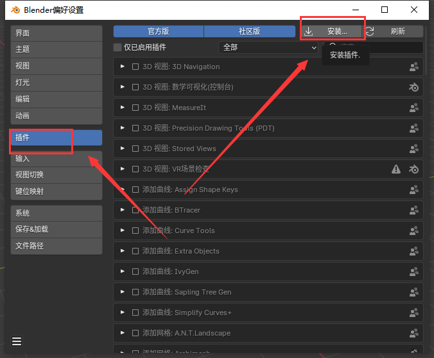Screen dimensions: 434x358
Task: Open the 全部 category dropdown
Action: [x=268, y=47]
